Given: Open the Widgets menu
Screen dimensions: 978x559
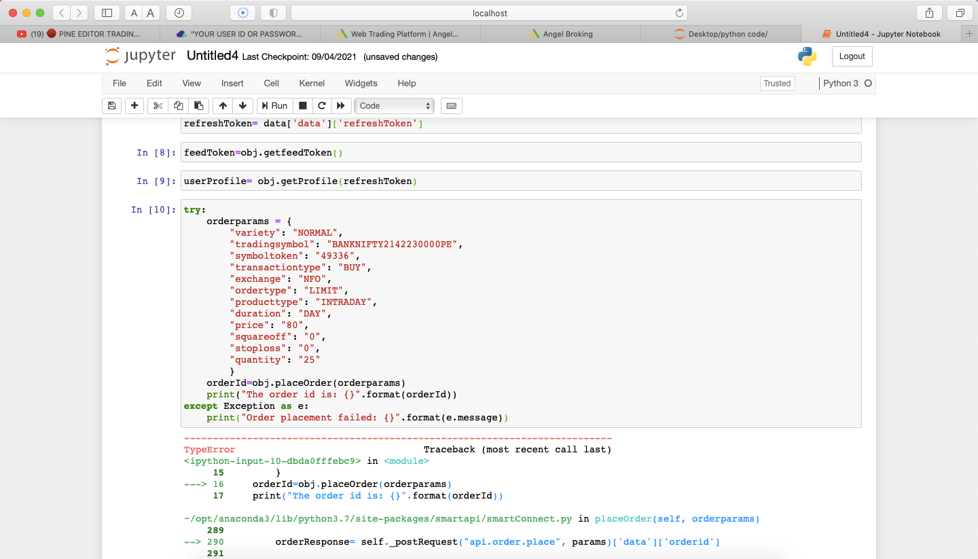Looking at the screenshot, I should (x=361, y=83).
